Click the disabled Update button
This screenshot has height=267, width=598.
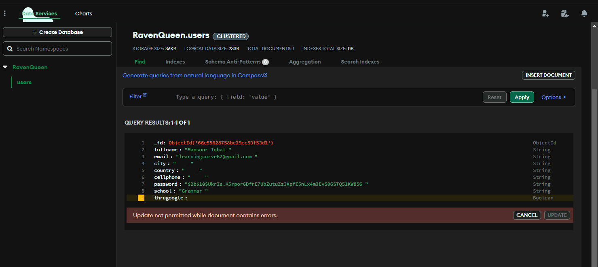pyautogui.click(x=557, y=215)
